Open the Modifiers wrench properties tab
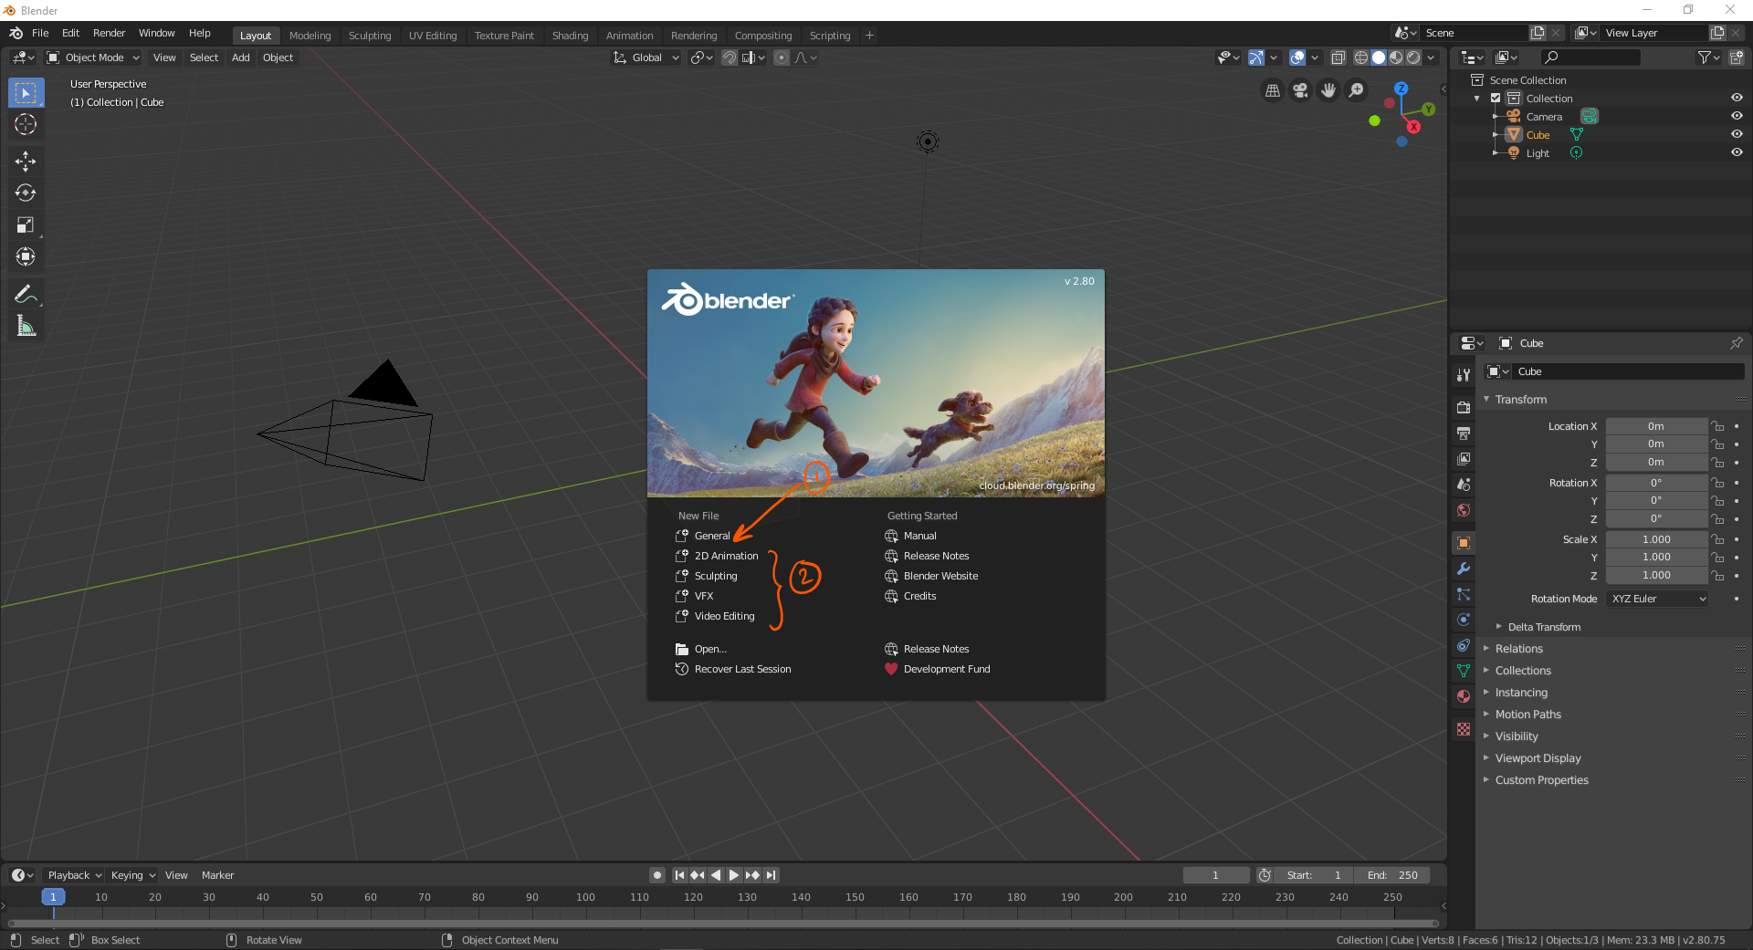 point(1464,569)
